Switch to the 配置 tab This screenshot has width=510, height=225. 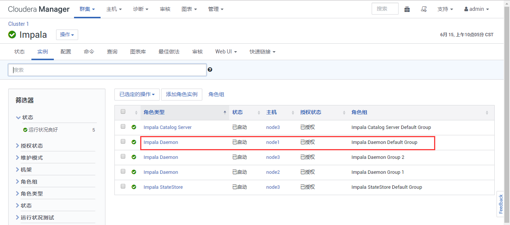click(x=66, y=52)
